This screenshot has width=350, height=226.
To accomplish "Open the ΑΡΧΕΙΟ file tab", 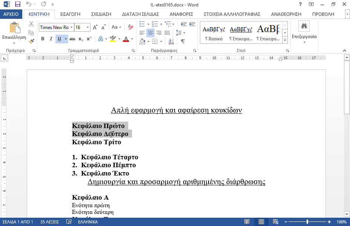I will 11,14.
